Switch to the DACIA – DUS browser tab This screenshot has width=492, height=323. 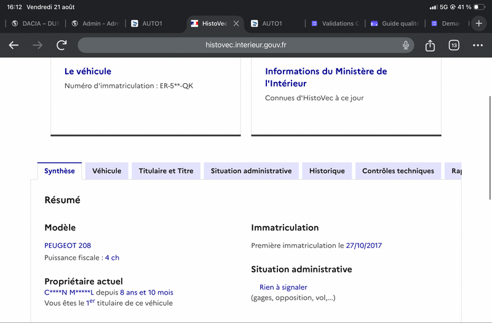pos(35,23)
